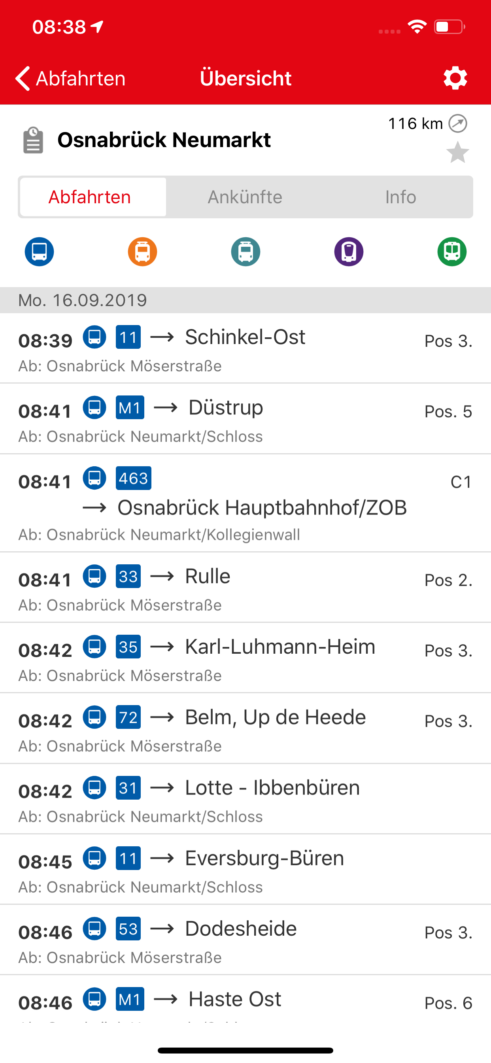Screen dimensions: 491x1063
Task: Tap the 463 line badge
Action: tap(133, 478)
